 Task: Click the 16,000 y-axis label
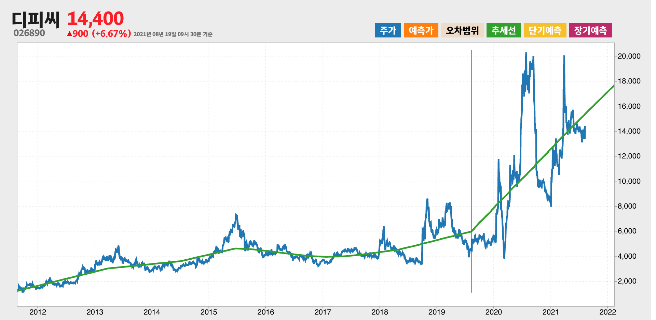coord(629,106)
